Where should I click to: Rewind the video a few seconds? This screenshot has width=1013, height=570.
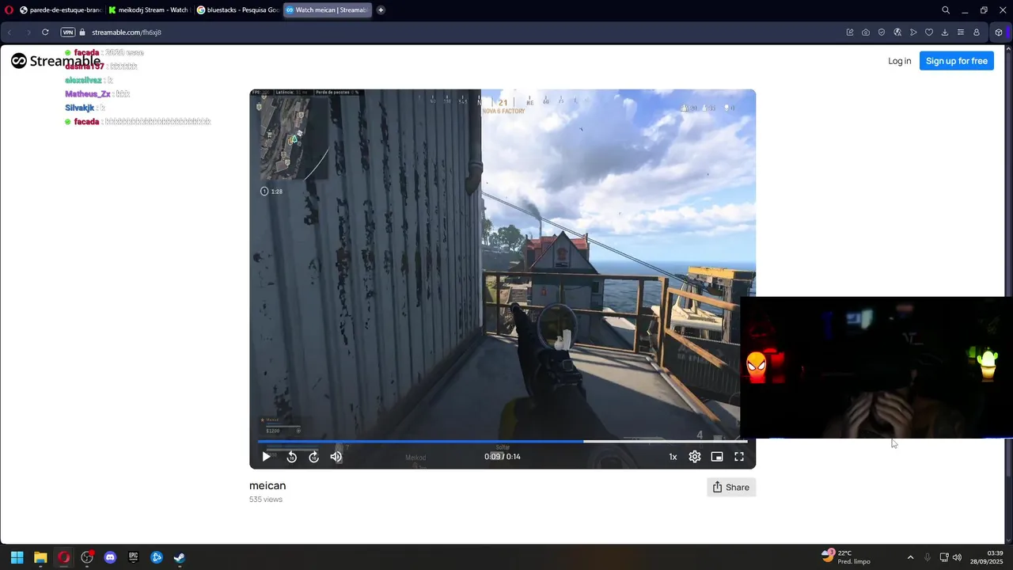point(291,457)
